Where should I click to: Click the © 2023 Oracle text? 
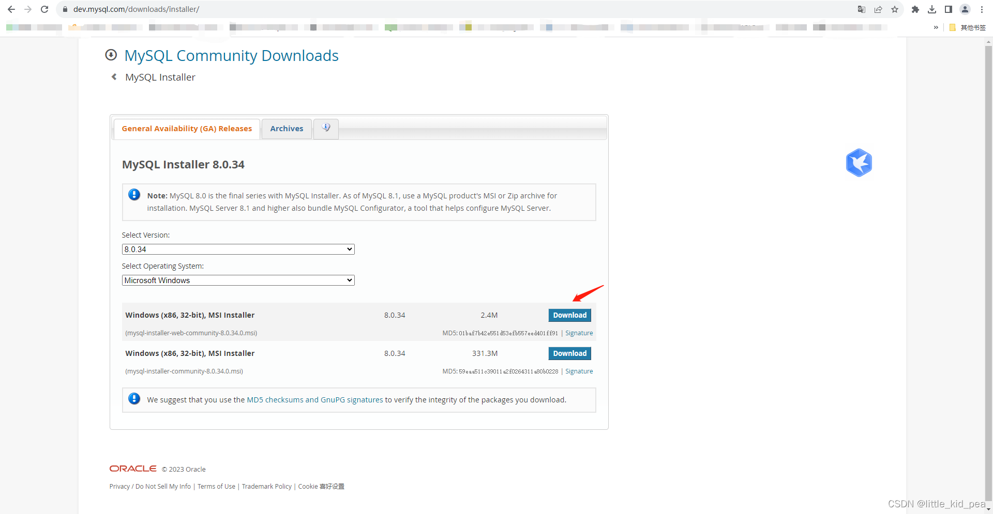pos(184,469)
